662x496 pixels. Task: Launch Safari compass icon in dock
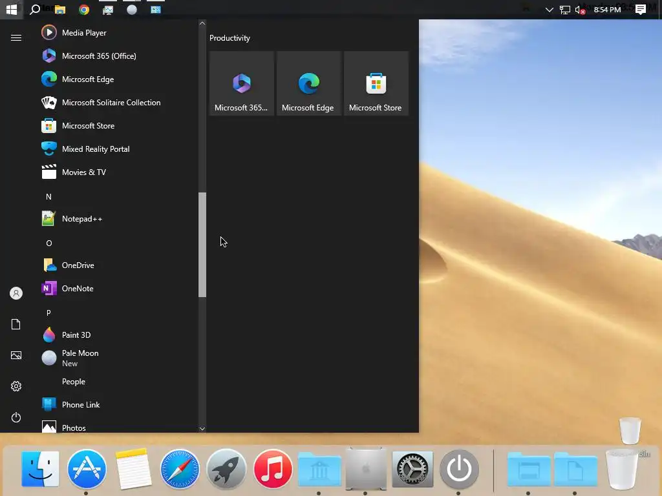pos(180,469)
